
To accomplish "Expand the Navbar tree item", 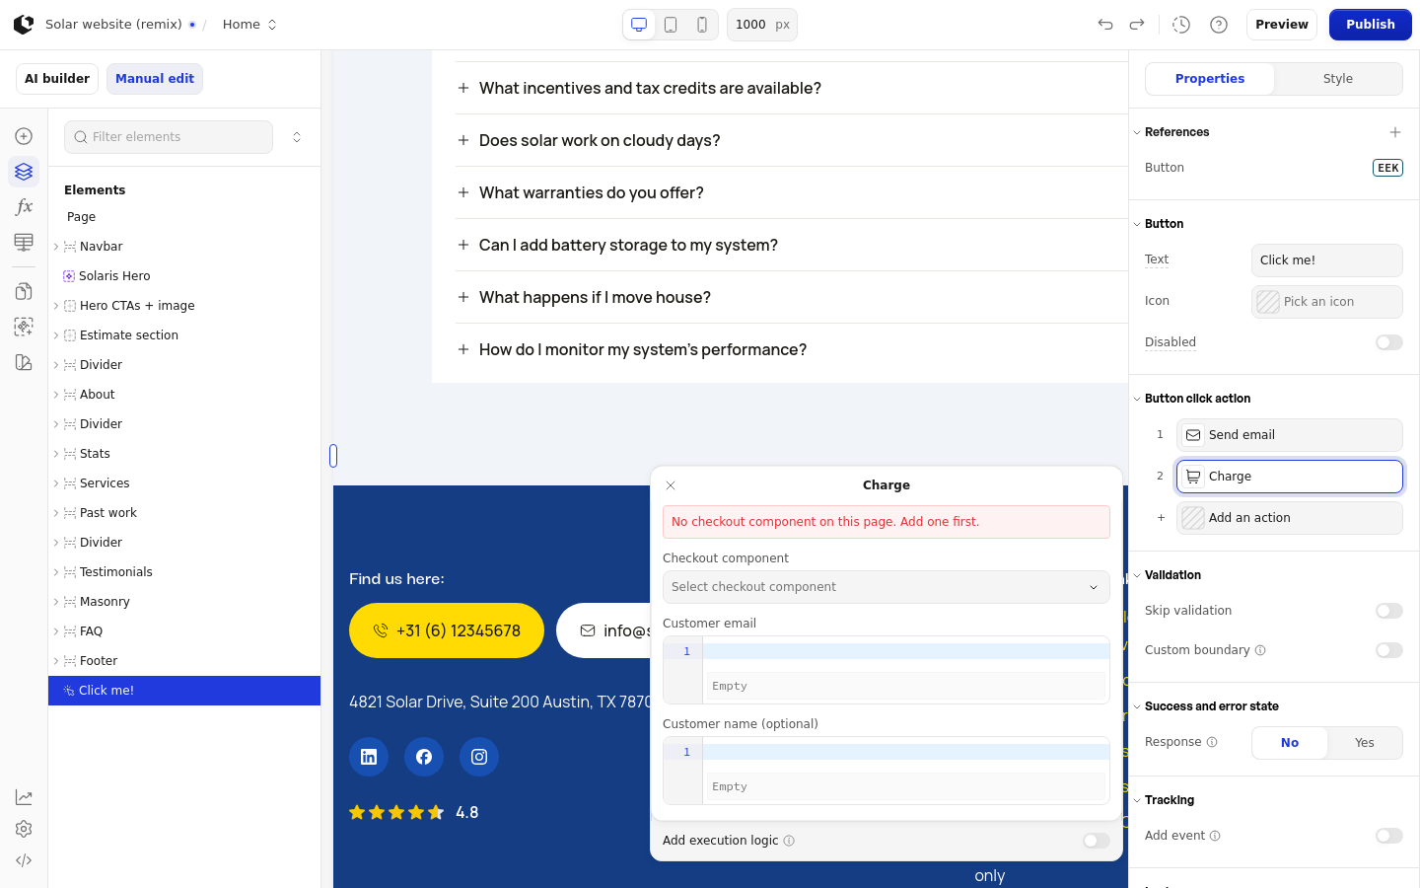I will coord(56,247).
